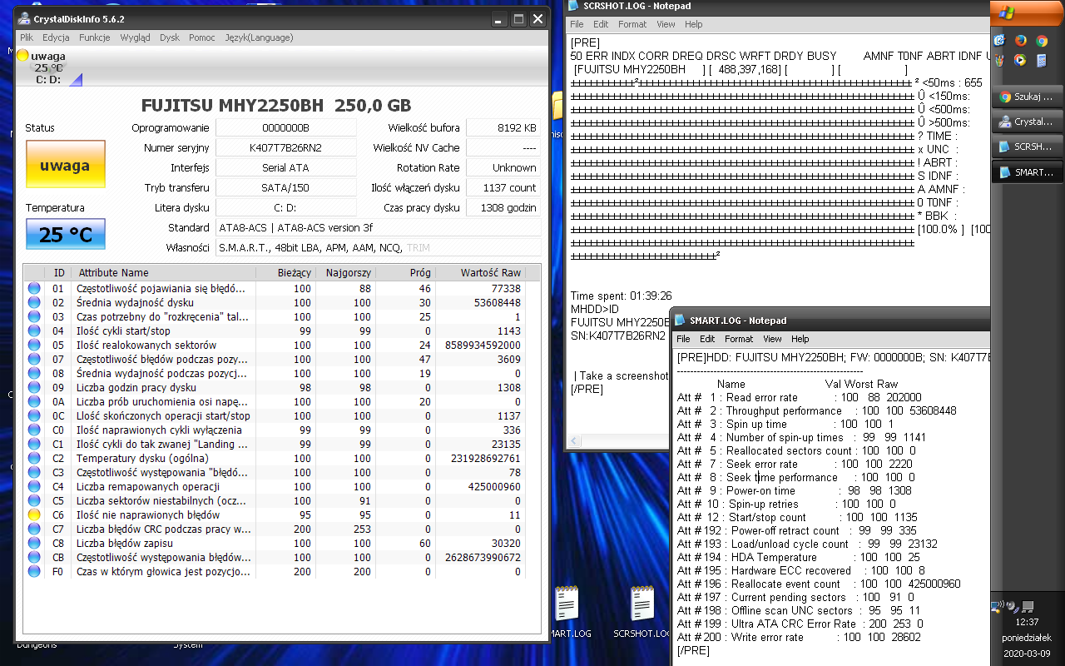The width and height of the screenshot is (1065, 666).
Task: Click the volume speaker tray icon
Action: pyautogui.click(x=1011, y=606)
